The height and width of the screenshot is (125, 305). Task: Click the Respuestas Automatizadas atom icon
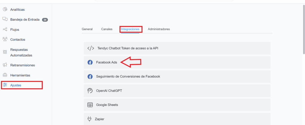(x=5, y=52)
